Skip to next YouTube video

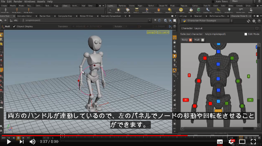tap(22, 142)
